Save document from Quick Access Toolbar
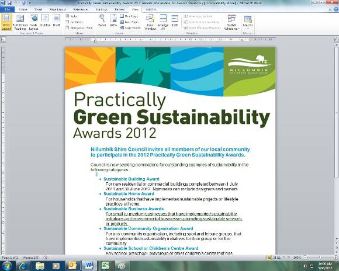Screen dimensions: 339x271 9,3
